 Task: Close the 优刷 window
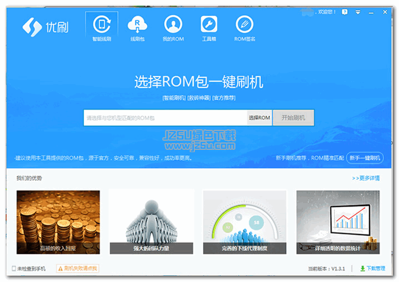pyautogui.click(x=385, y=12)
